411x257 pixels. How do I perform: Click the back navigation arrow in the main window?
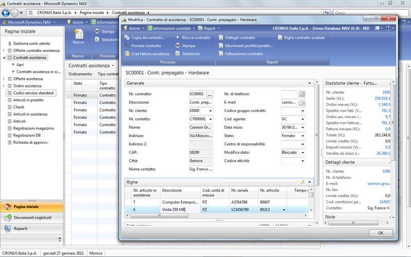[6, 12]
